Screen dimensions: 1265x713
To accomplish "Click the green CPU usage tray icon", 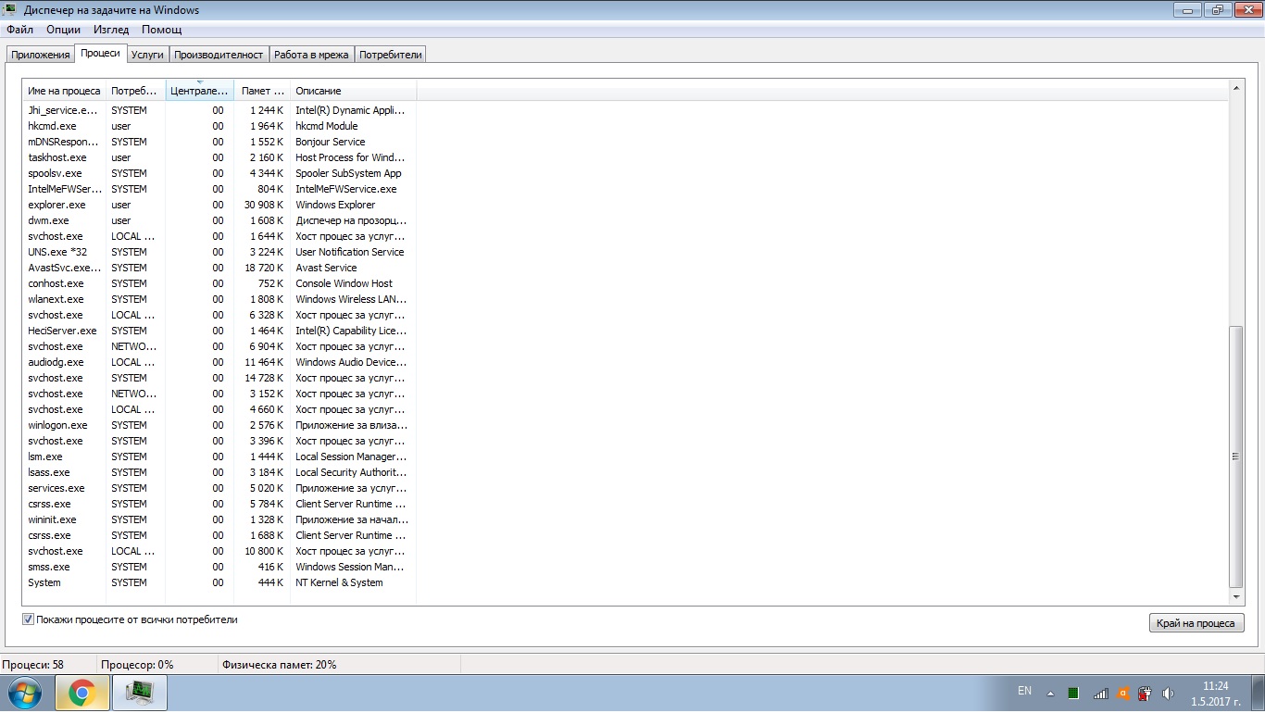I will [1073, 693].
